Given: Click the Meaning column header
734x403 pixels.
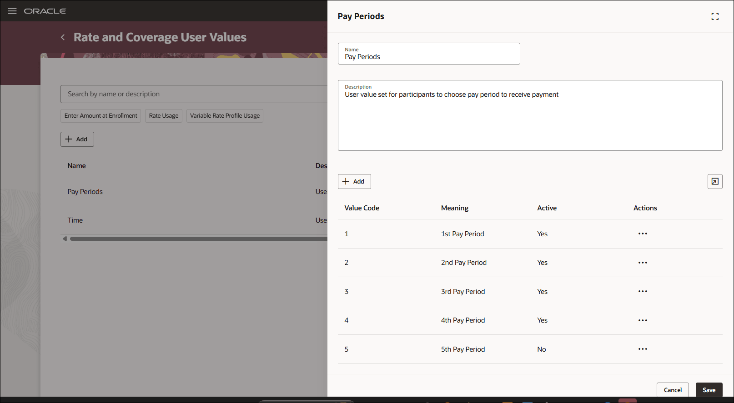Looking at the screenshot, I should pyautogui.click(x=455, y=208).
